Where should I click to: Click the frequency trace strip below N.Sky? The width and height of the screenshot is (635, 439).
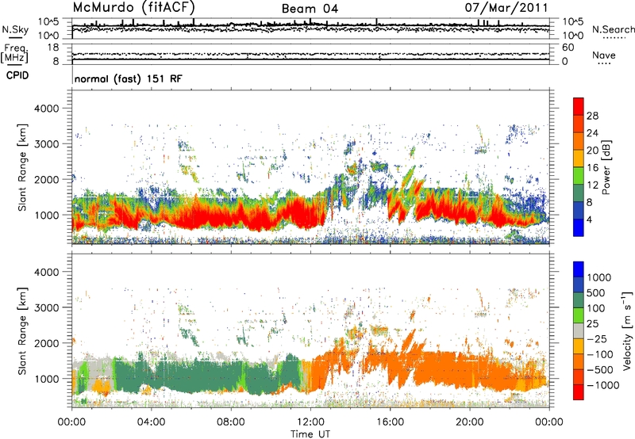(310, 54)
